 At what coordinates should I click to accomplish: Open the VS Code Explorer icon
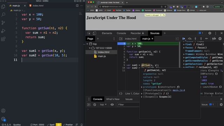(x=3, y=7)
